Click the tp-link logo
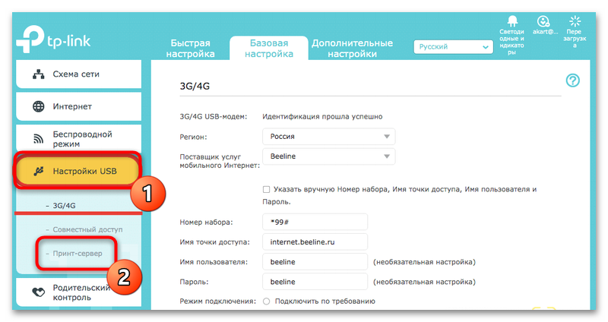 pos(53,39)
